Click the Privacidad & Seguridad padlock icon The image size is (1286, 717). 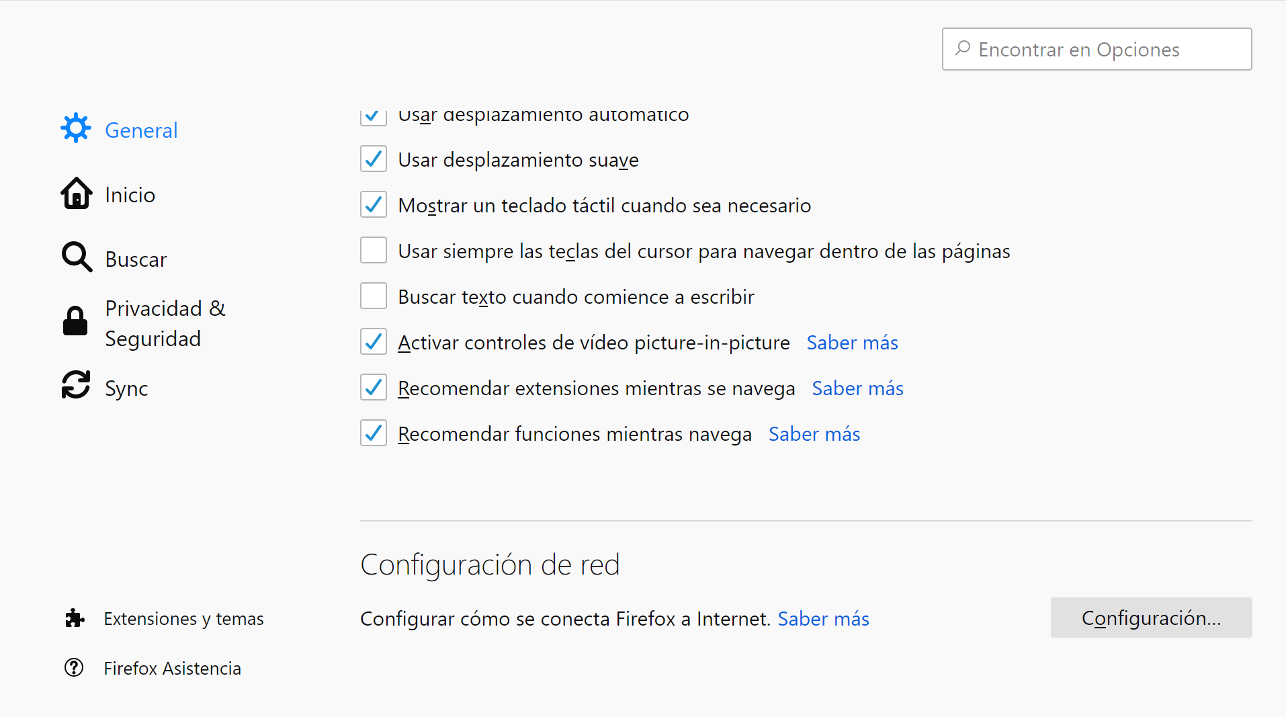pos(75,321)
